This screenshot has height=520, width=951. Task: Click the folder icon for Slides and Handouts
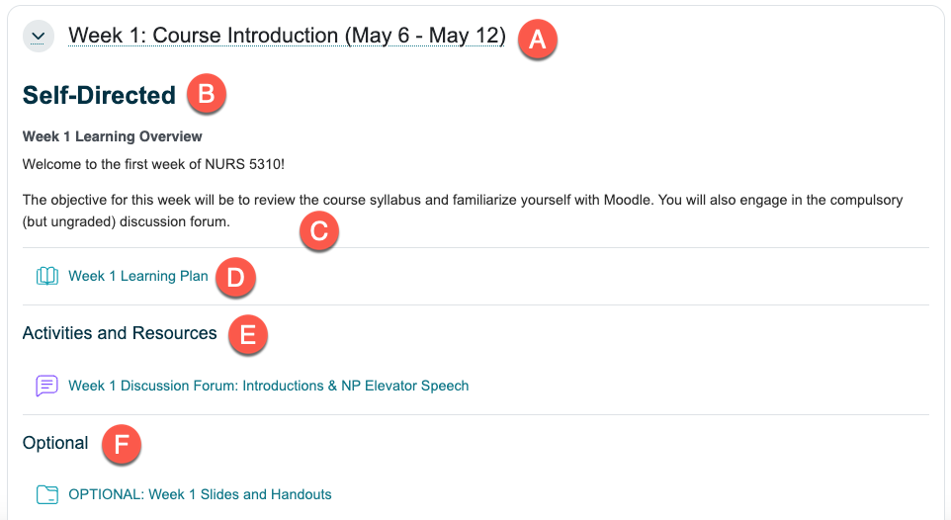tap(47, 494)
